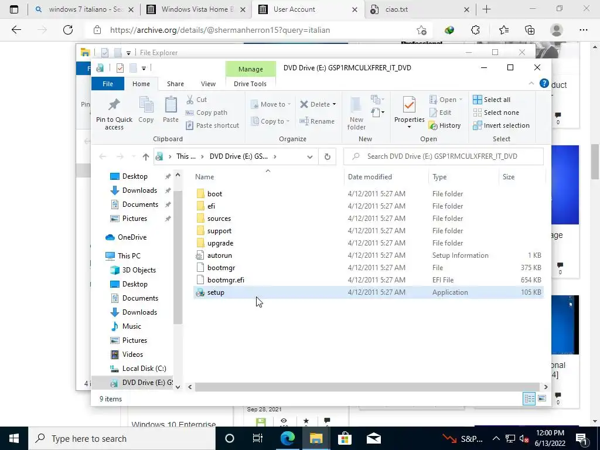The height and width of the screenshot is (450, 600).
Task: Click the Edge address bar URL
Action: (x=220, y=30)
